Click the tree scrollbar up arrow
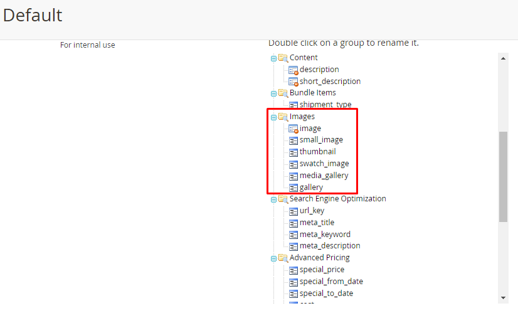 (503, 58)
